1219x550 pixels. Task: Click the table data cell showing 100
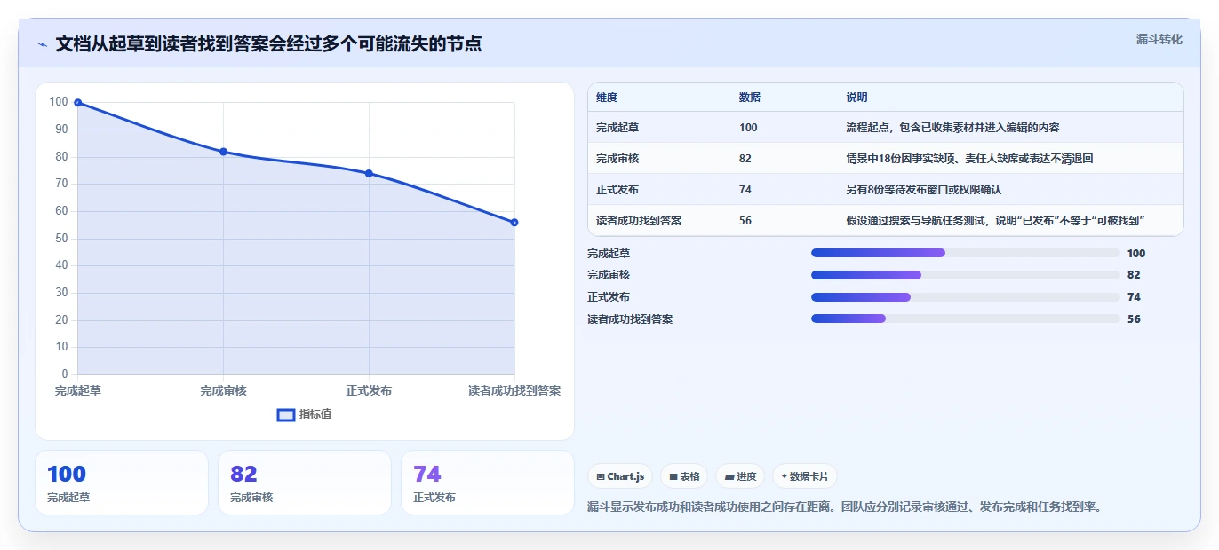tap(748, 128)
